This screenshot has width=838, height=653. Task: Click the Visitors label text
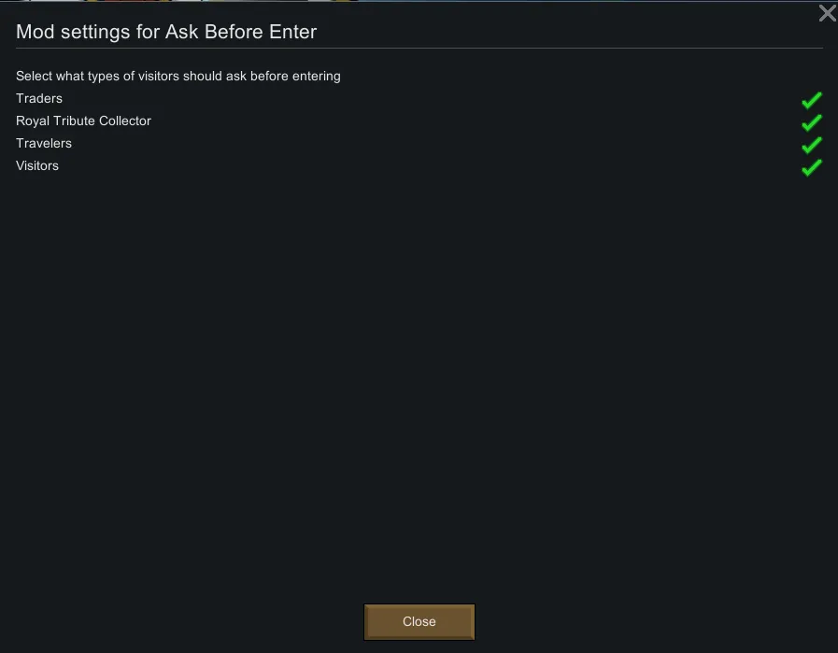click(x=37, y=165)
